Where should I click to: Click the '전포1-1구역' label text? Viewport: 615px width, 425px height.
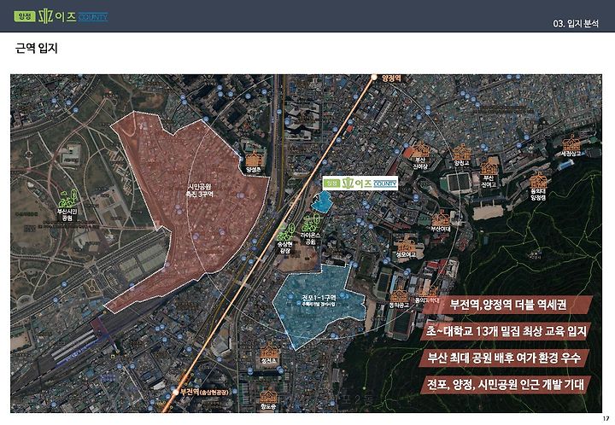(x=319, y=298)
